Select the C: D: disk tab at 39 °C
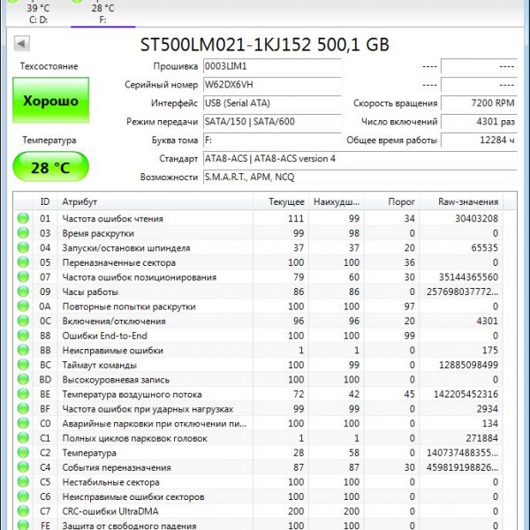530x530 pixels. click(x=38, y=12)
